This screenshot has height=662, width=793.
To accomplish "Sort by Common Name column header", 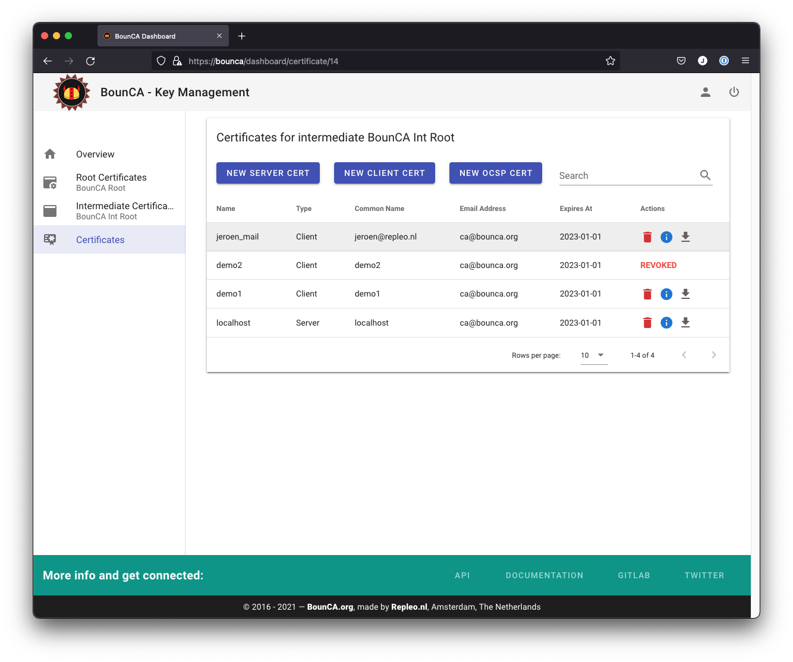I will (x=379, y=209).
